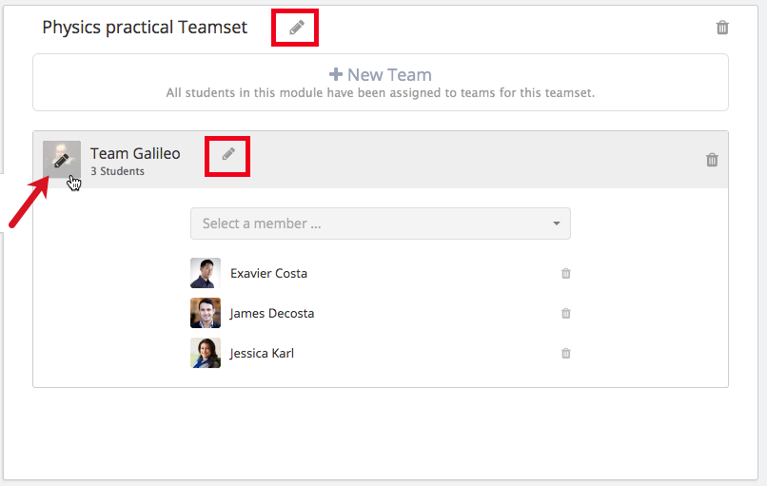Click the Team Galileo title text

pyautogui.click(x=135, y=153)
